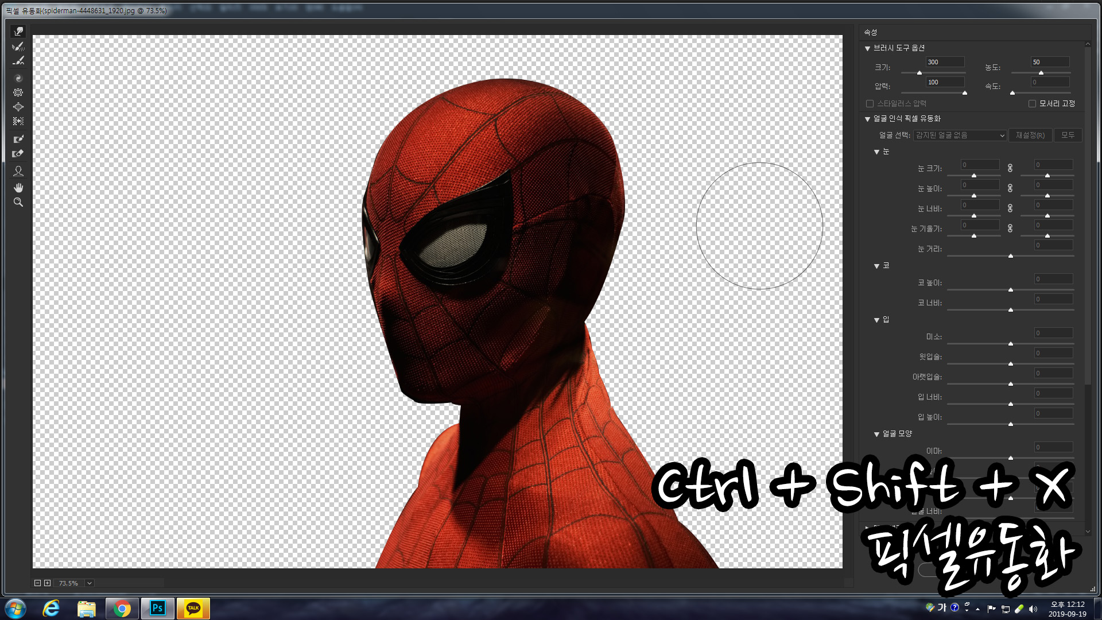Select the Face tool icon
Viewport: 1102px width, 620px height.
[x=18, y=171]
